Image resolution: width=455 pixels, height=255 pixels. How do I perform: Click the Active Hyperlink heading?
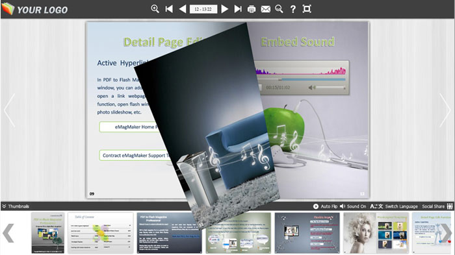pyautogui.click(x=122, y=63)
